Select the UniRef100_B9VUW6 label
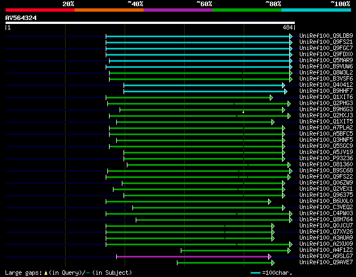The width and height of the screenshot is (356, 277). [326, 67]
